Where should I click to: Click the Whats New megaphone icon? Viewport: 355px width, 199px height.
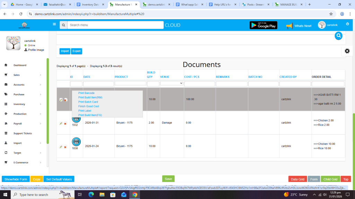pyautogui.click(x=289, y=26)
